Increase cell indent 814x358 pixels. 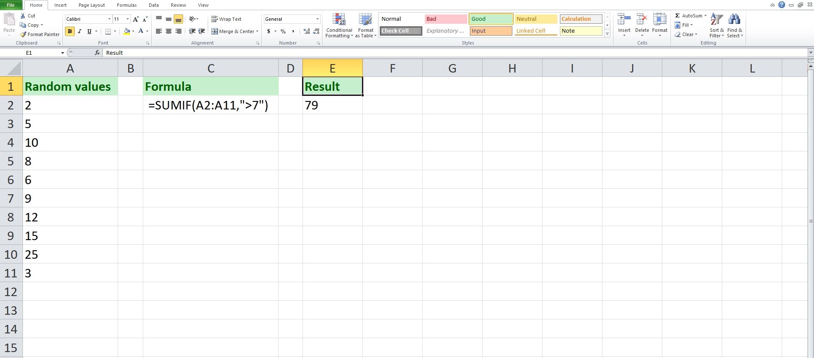[x=202, y=31]
